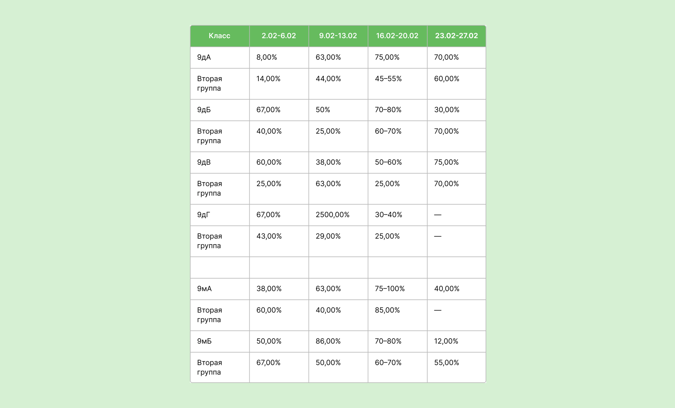
Task: Click the 9мБ row label
Action: pyautogui.click(x=220, y=341)
